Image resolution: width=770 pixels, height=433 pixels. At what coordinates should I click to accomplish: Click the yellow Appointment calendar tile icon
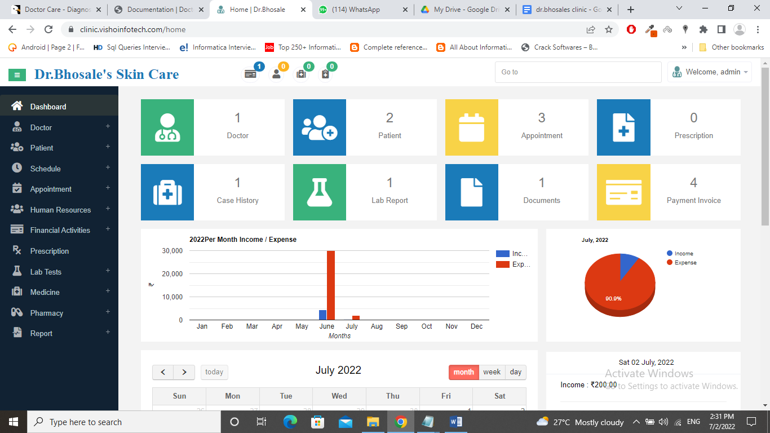tap(472, 127)
